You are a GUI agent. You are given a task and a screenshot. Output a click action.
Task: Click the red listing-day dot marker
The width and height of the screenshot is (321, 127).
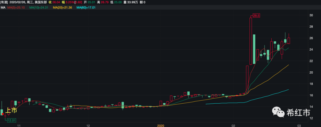pyautogui.click(x=3, y=114)
